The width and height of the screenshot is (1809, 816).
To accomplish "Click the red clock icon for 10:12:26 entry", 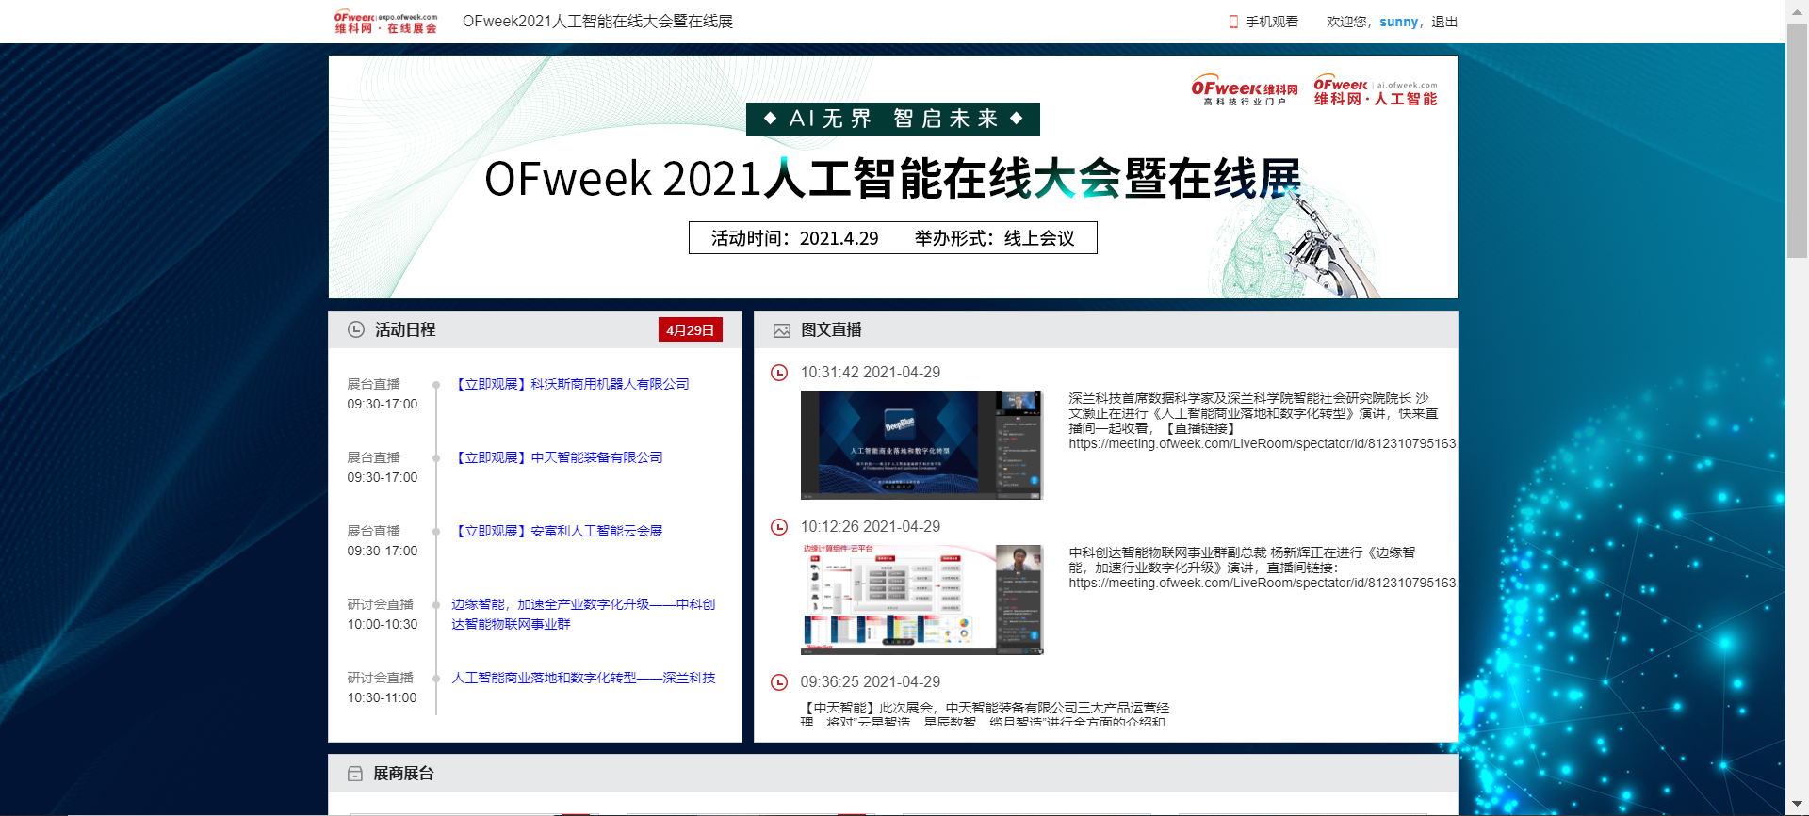I will [779, 527].
